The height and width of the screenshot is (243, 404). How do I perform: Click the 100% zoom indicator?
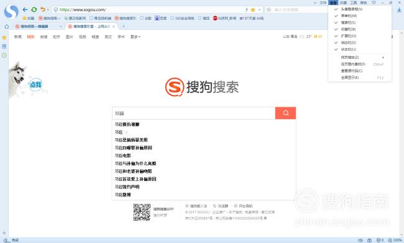[395, 240]
